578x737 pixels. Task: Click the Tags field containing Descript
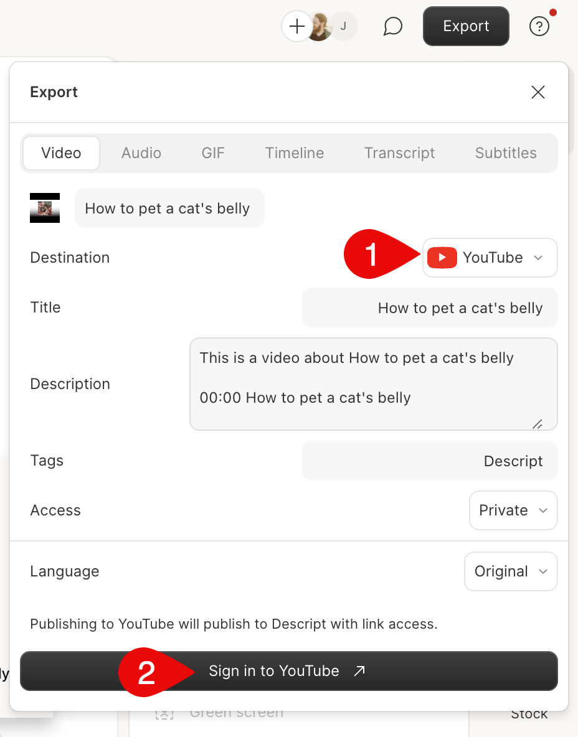coord(429,461)
